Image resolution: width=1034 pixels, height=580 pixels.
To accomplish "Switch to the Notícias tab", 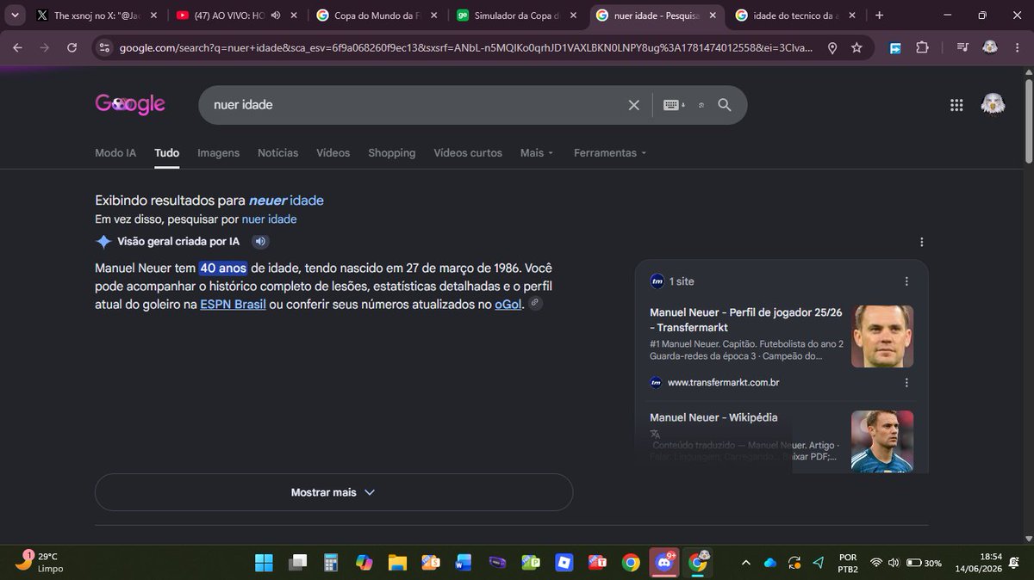I will [x=277, y=152].
